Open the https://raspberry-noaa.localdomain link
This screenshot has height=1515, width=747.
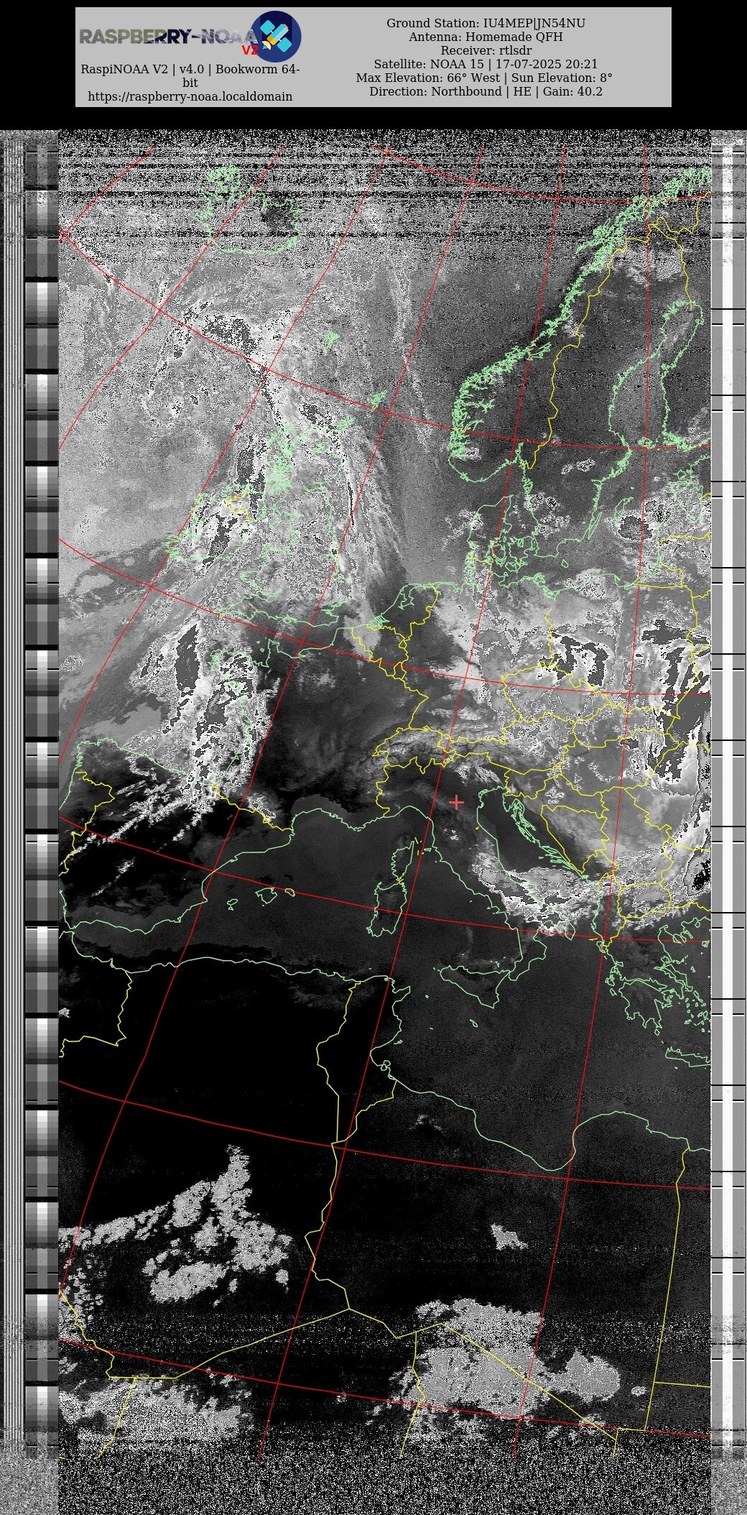[190, 96]
